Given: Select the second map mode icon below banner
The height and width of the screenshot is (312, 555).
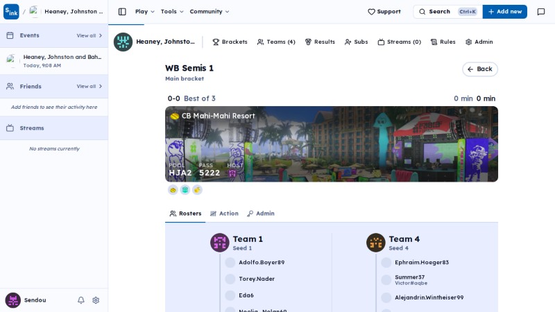Looking at the screenshot, I should (185, 190).
